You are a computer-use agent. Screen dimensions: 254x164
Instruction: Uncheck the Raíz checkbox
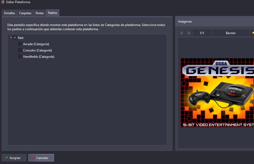[15, 38]
